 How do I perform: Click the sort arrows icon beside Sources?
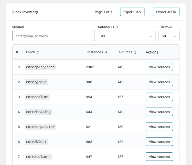(x=135, y=52)
